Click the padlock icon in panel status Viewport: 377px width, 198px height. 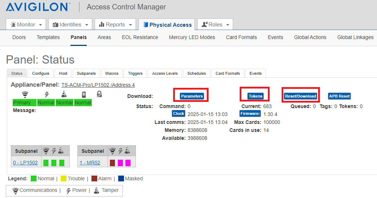tap(99, 94)
